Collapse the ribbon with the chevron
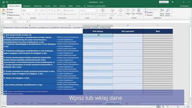Image resolution: width=192 pixels, height=108 pixels. [x=190, y=18]
